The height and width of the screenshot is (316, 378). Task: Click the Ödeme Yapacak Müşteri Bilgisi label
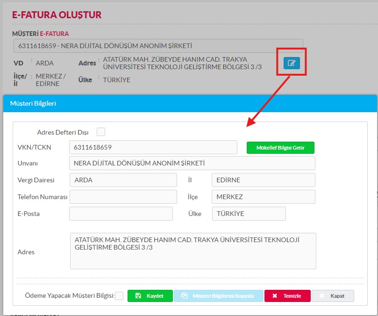70,295
